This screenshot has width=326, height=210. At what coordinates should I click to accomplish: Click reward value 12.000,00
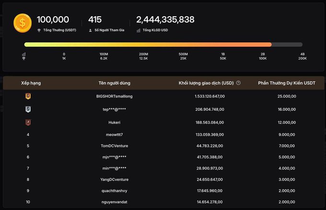coord(287,122)
